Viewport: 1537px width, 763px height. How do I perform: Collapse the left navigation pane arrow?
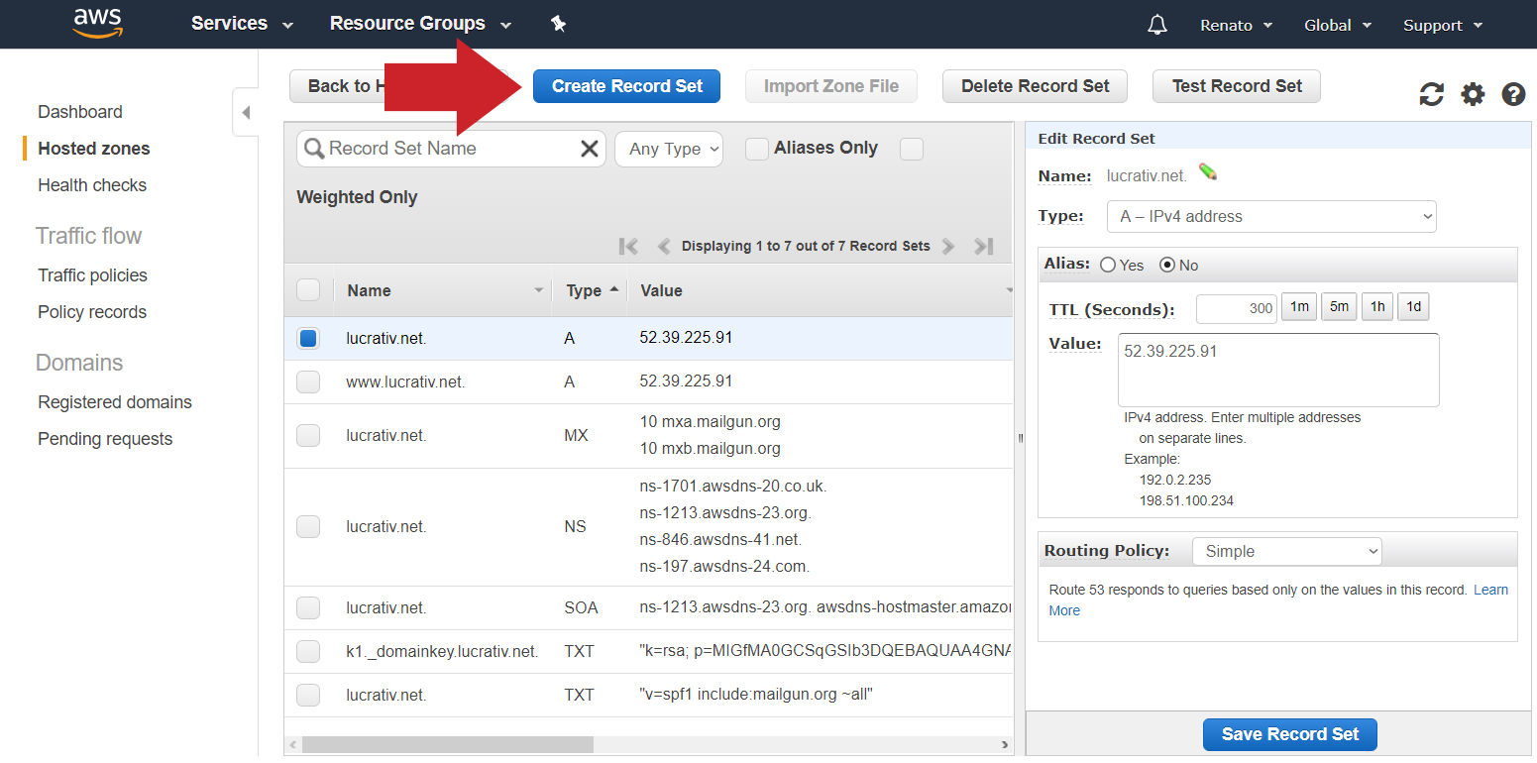(x=246, y=112)
